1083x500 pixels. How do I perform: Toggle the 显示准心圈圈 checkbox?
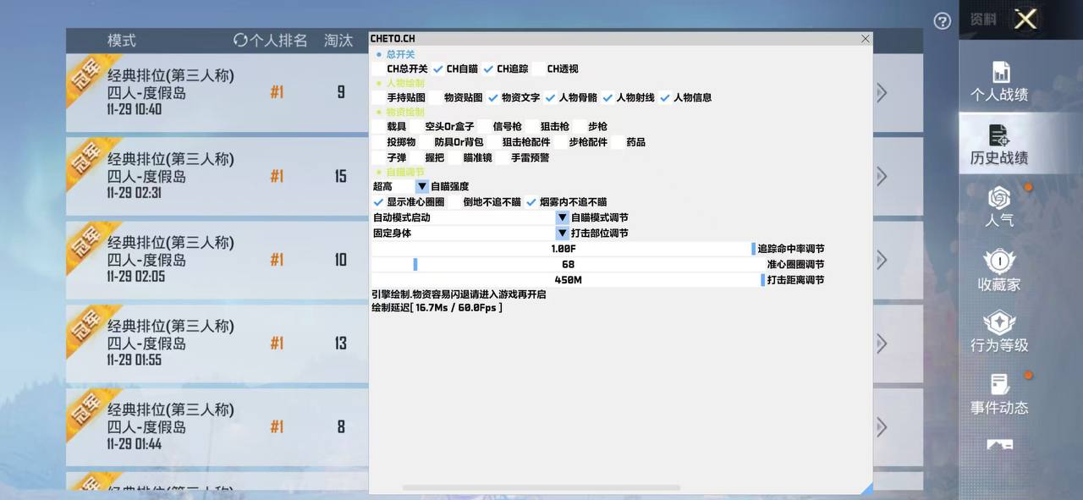(378, 203)
